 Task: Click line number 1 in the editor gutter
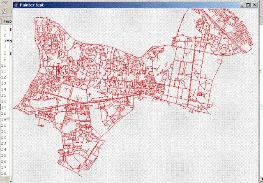coord(5,29)
